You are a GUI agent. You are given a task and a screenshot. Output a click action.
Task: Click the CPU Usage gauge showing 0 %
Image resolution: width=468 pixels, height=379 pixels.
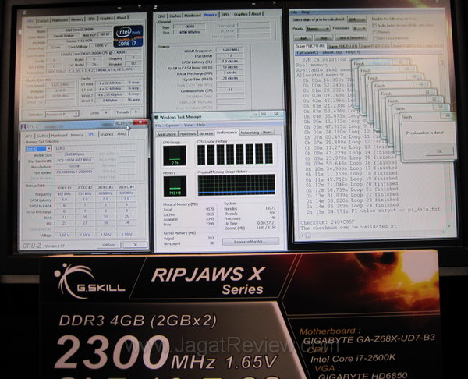click(x=175, y=155)
